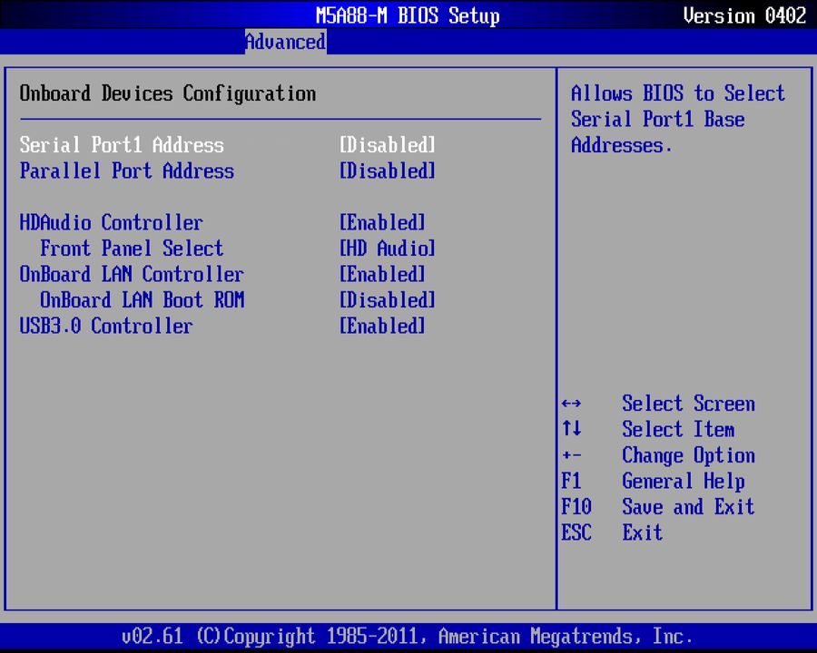Select the Parallel Port Address setting

pos(126,171)
